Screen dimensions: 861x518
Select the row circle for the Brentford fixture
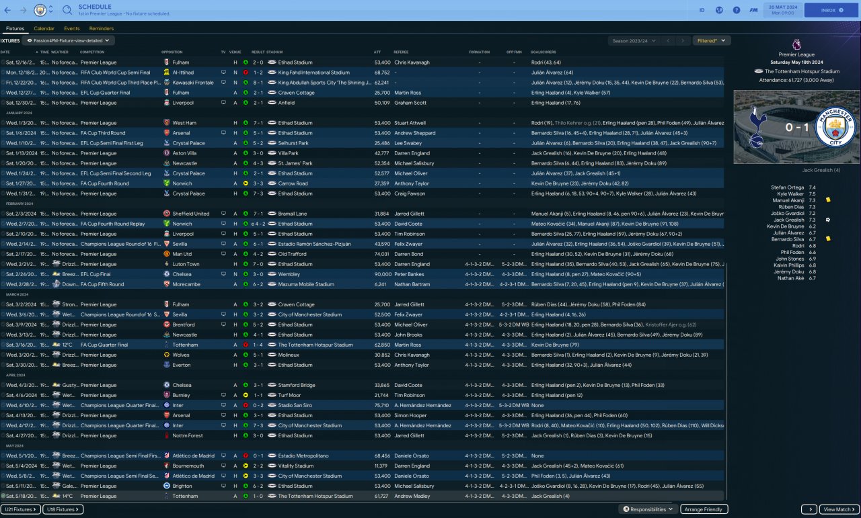point(3,325)
